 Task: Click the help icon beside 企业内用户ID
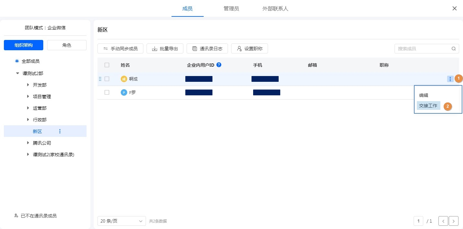coord(219,65)
